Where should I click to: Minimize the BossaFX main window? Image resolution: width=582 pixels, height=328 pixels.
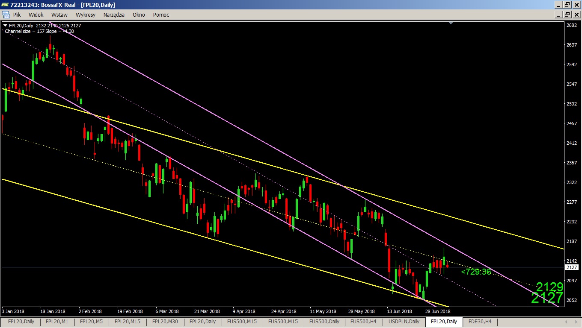558,5
